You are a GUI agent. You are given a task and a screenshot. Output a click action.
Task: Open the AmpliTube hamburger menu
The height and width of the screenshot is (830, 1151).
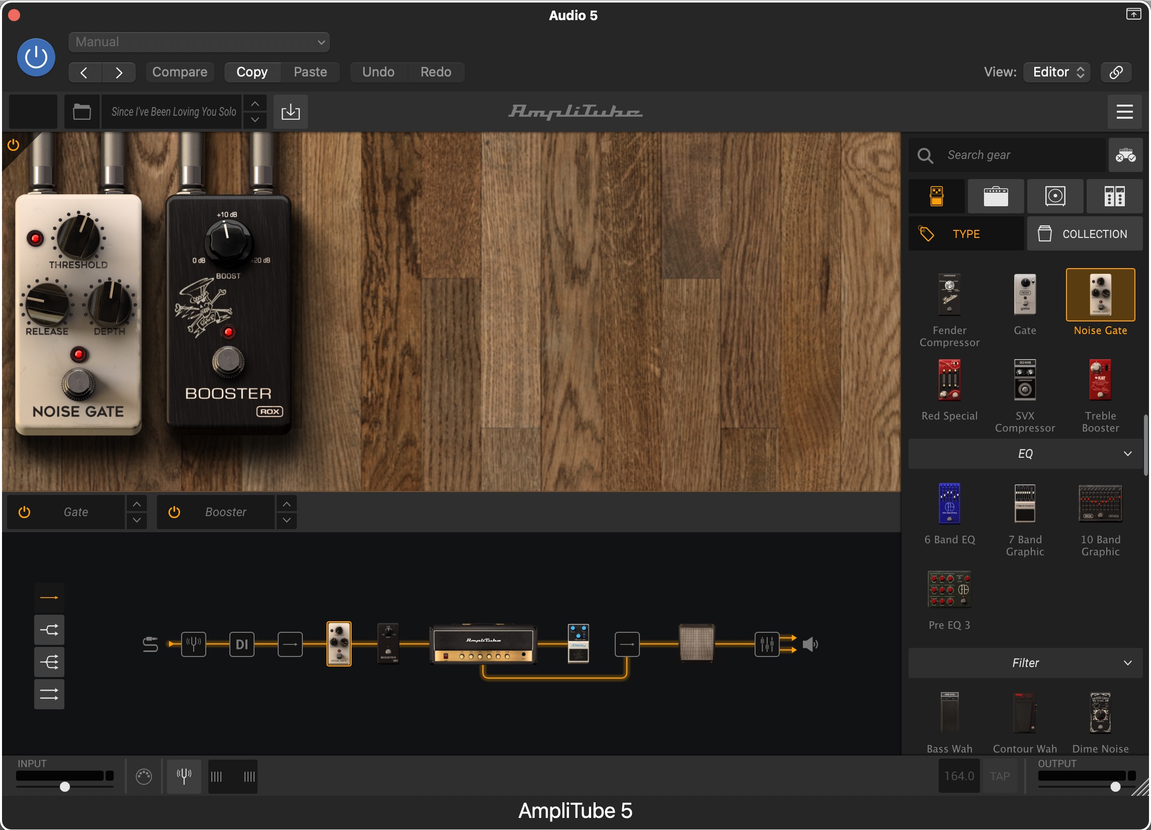click(1125, 112)
